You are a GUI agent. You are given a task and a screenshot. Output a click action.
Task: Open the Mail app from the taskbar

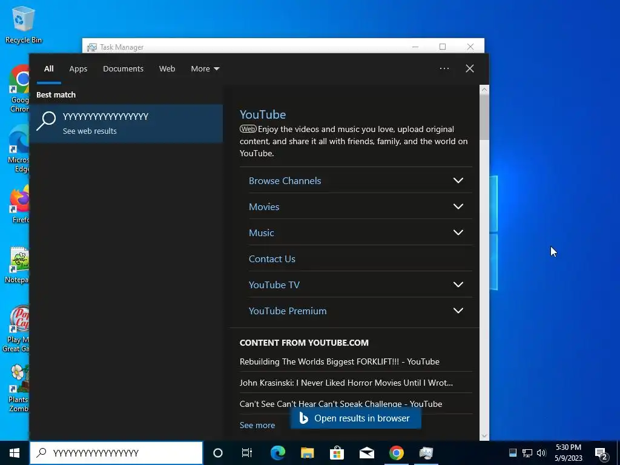[366, 453]
